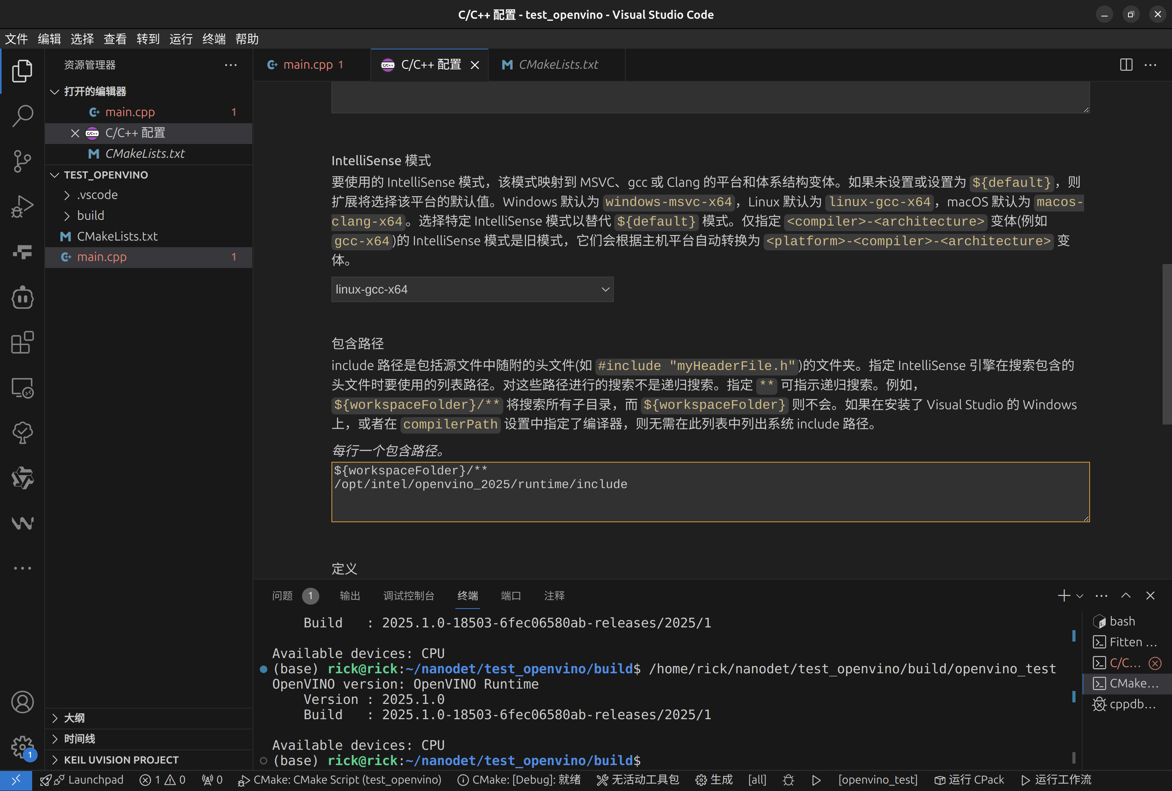The image size is (1172, 791).
Task: Collapse the TEST_OPENVINO folder section
Action: point(149,175)
